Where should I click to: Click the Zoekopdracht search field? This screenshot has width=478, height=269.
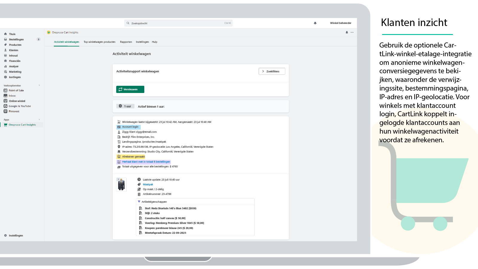(x=178, y=23)
